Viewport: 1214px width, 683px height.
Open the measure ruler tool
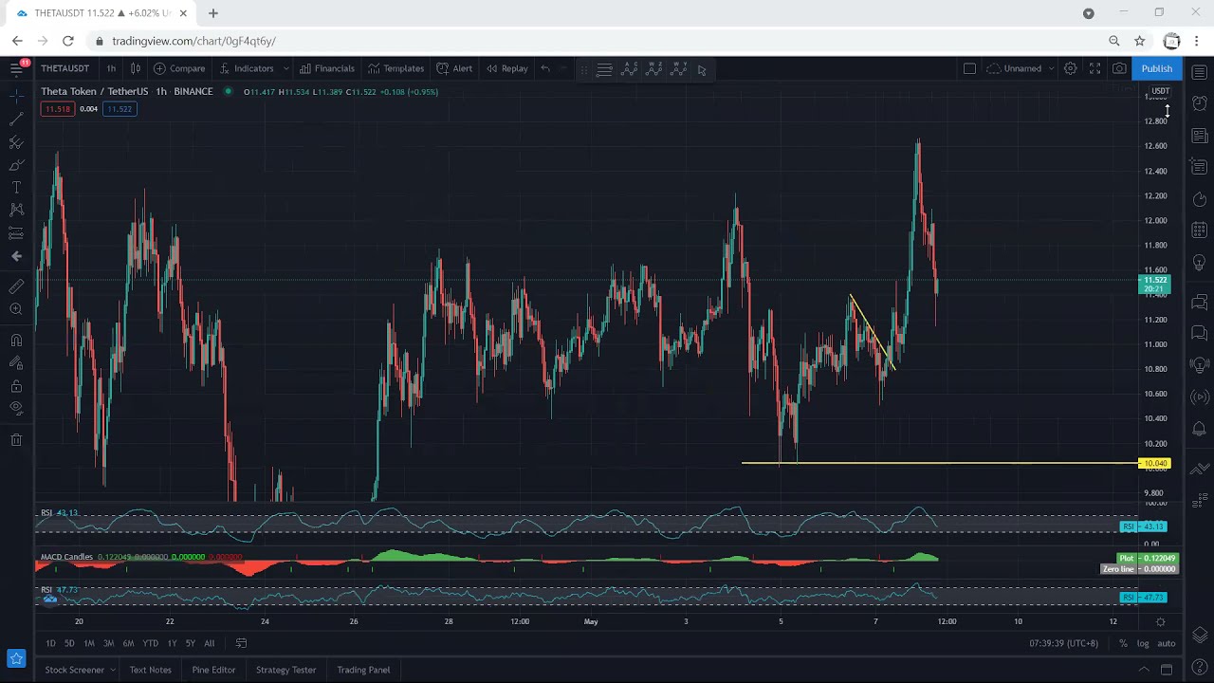click(x=16, y=286)
